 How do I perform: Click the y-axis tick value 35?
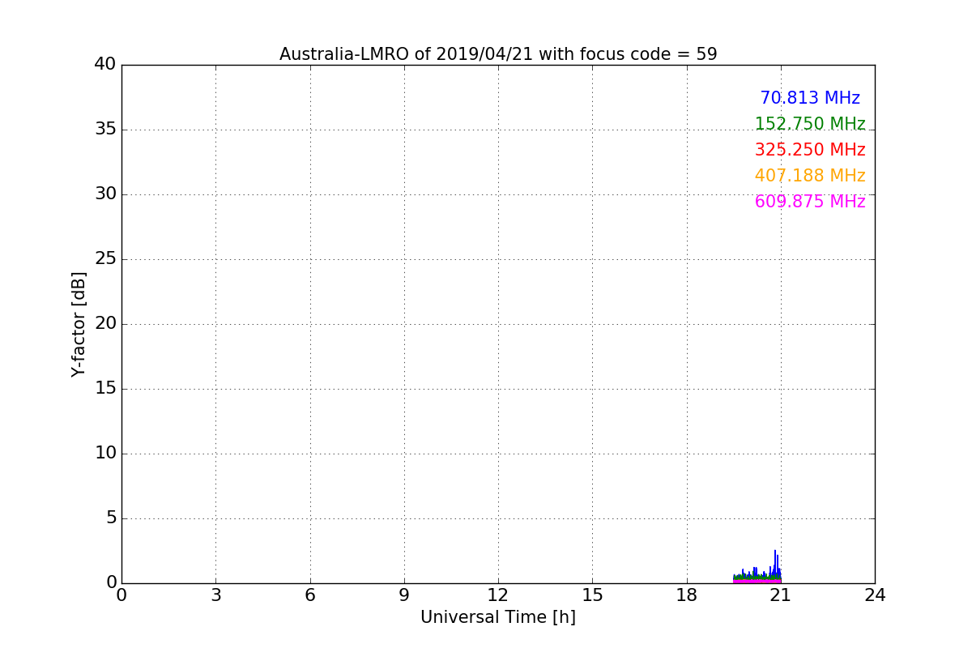(105, 130)
